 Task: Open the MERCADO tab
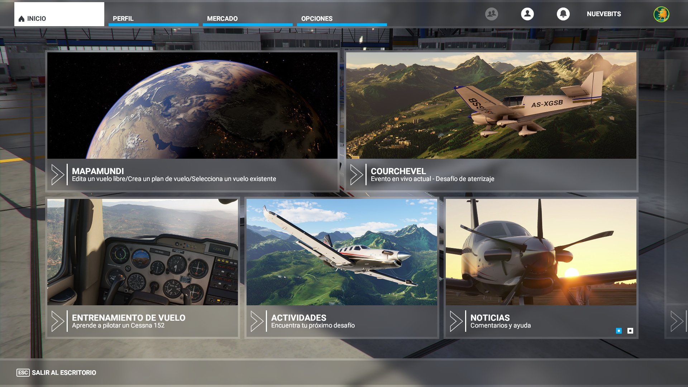click(x=223, y=18)
